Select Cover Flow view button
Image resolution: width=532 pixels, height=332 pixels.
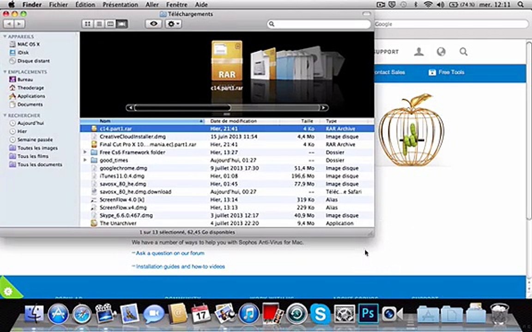pyautogui.click(x=122, y=24)
